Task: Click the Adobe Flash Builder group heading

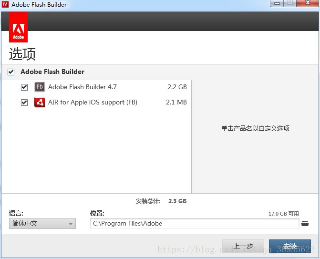Action: click(52, 72)
